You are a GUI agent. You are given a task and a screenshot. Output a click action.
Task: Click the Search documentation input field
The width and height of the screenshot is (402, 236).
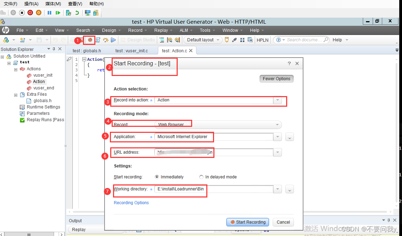click(304, 40)
